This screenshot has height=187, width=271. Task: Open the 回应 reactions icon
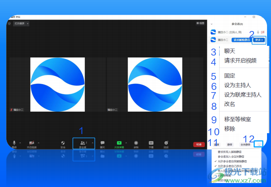click(x=166, y=143)
